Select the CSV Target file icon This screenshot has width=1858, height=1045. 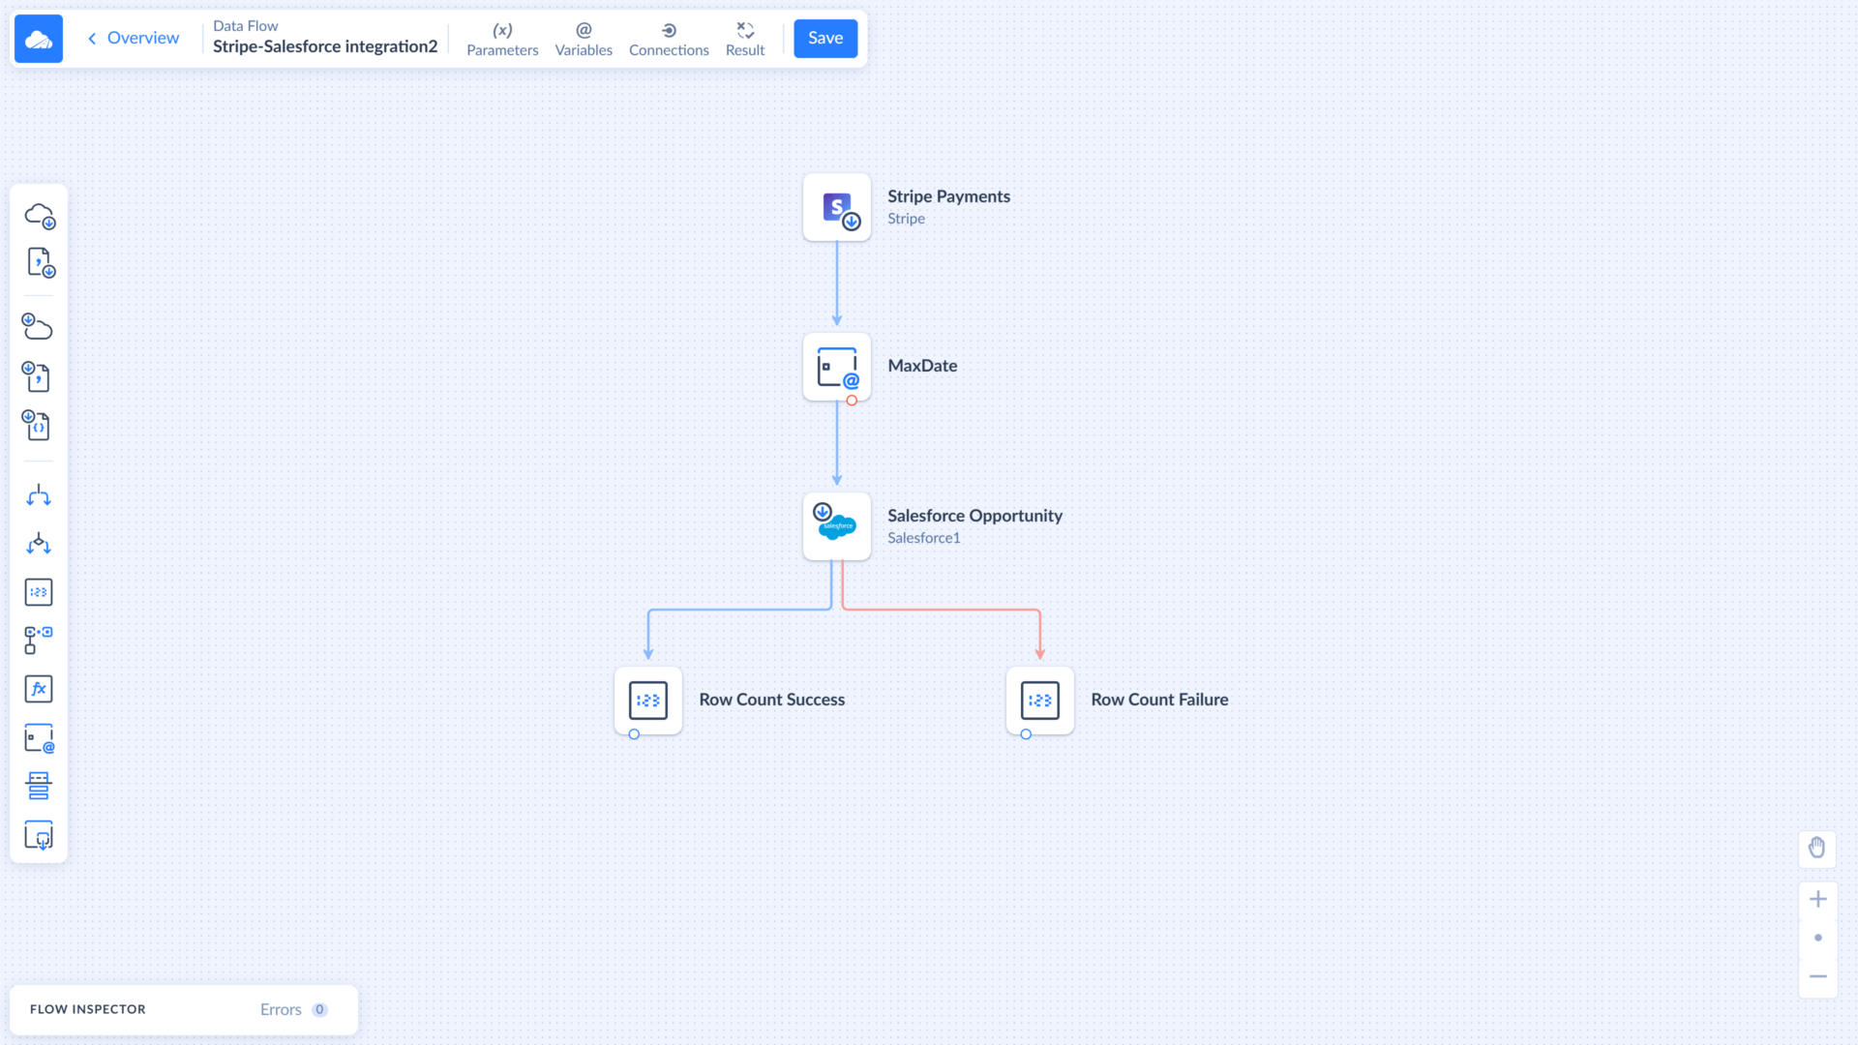[38, 376]
